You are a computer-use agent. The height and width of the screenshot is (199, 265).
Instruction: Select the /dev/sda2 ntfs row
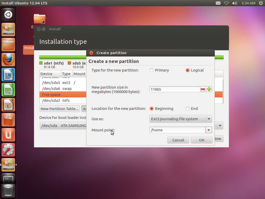63,101
